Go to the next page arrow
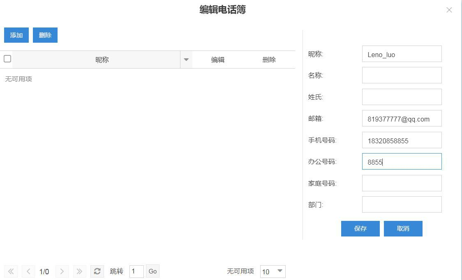The width and height of the screenshot is (462, 280). [x=62, y=271]
